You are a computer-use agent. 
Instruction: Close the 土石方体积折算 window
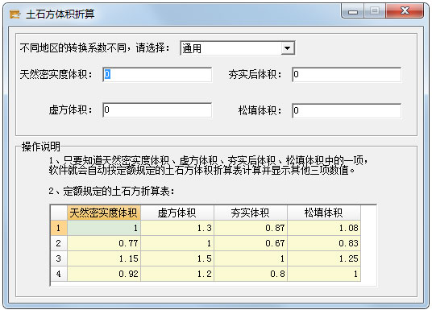point(405,11)
